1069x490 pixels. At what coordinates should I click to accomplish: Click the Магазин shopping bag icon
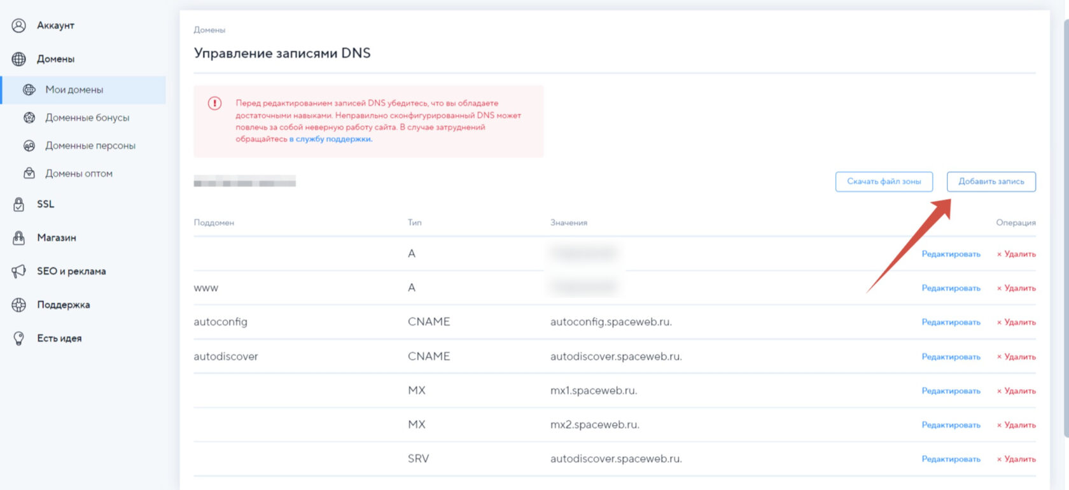[19, 238]
